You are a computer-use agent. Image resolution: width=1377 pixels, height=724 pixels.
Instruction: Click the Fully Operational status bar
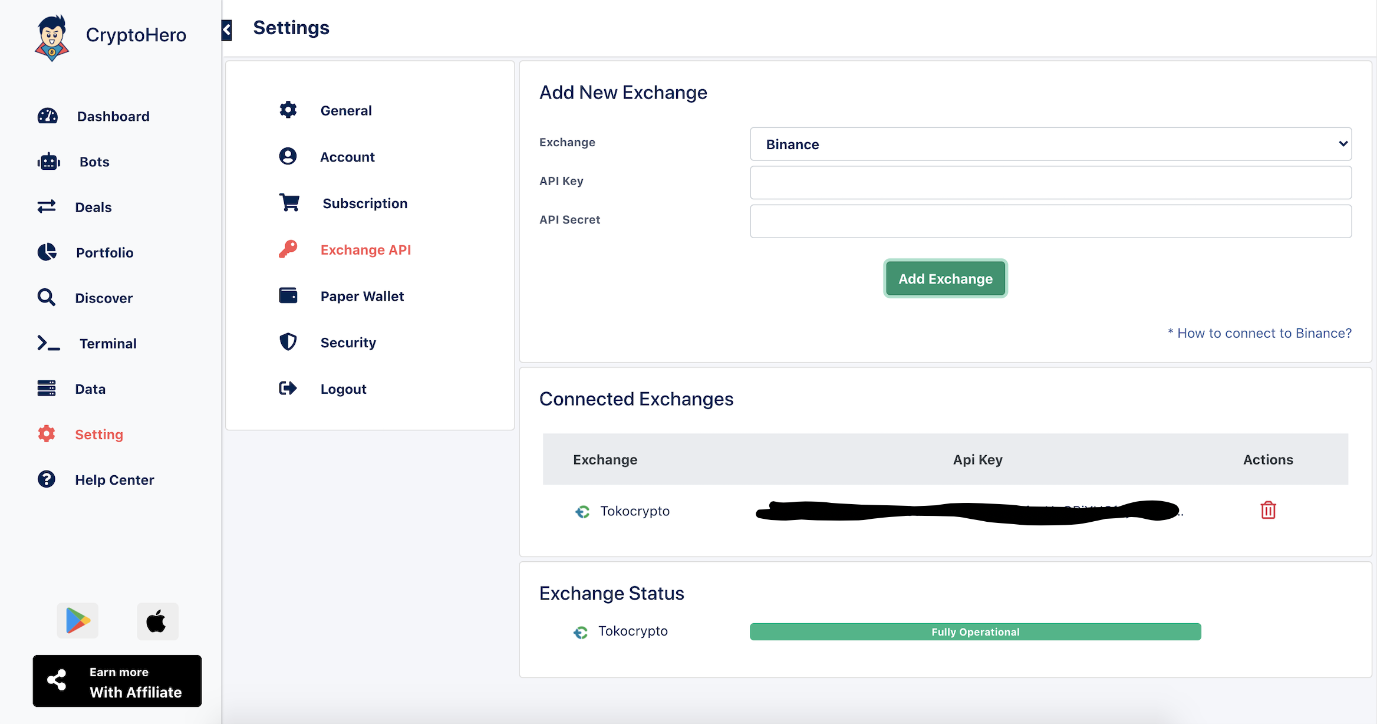tap(975, 631)
